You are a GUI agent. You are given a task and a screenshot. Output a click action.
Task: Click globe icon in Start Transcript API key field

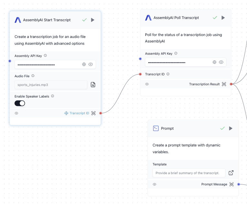[x=84, y=64]
